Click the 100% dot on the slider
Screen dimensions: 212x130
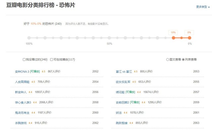pos(29,38)
